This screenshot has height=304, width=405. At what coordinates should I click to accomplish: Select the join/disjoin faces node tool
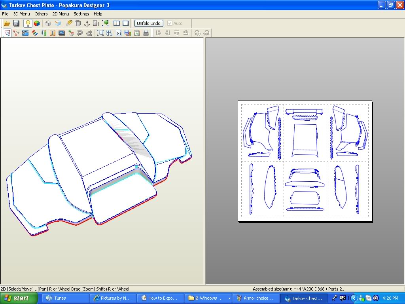[16, 33]
